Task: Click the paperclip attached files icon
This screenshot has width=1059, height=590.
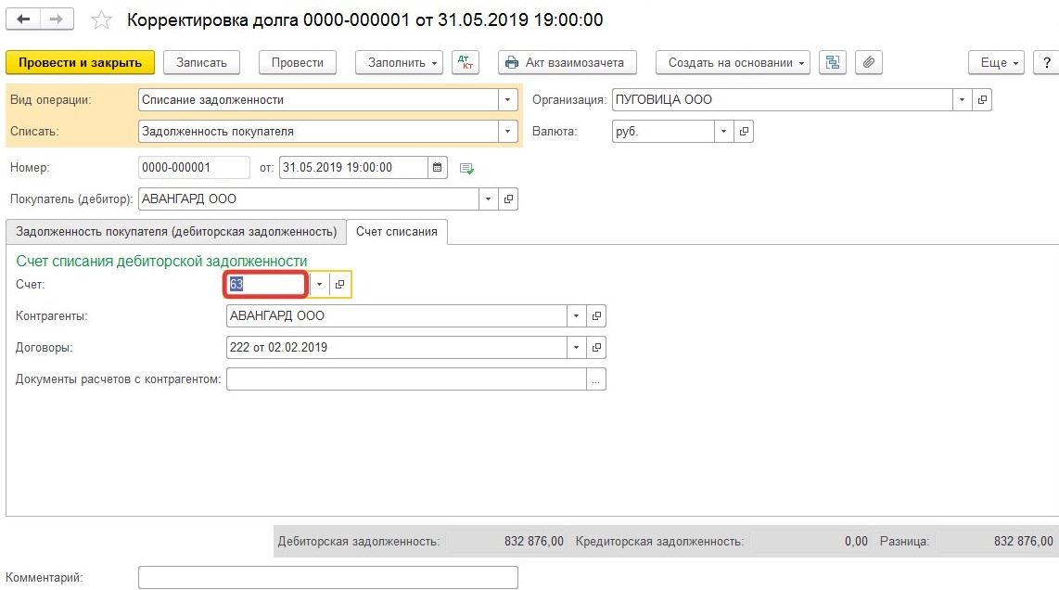Action: point(868,62)
